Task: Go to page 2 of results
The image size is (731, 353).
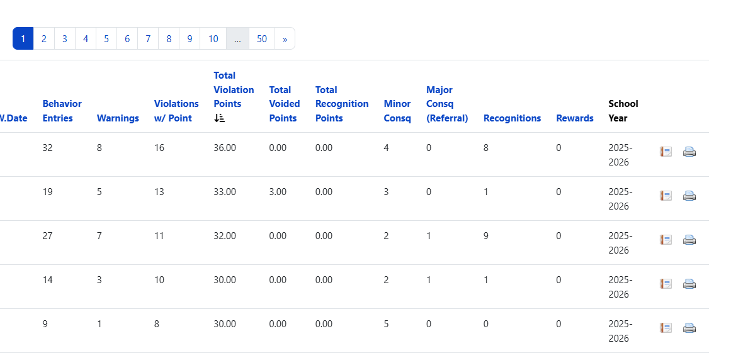Action: [x=44, y=38]
